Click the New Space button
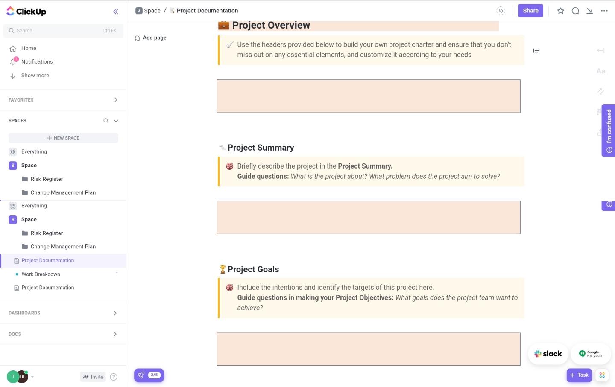Viewport: 615px width, 387px height. click(x=63, y=138)
